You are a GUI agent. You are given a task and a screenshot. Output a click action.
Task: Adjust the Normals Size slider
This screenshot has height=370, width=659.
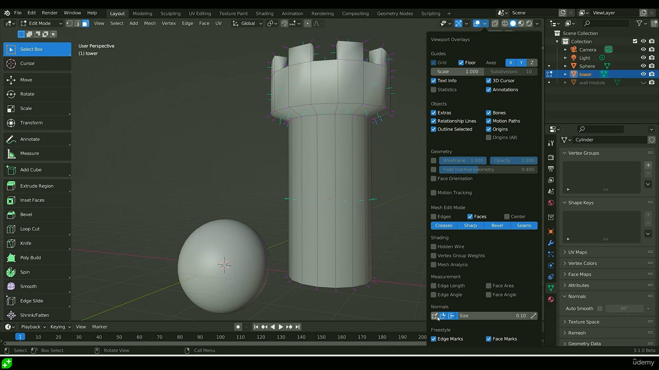coord(492,316)
